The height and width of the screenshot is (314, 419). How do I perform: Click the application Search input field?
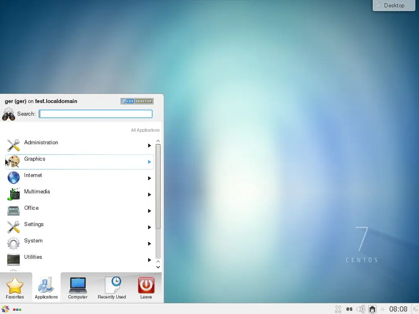coord(96,114)
